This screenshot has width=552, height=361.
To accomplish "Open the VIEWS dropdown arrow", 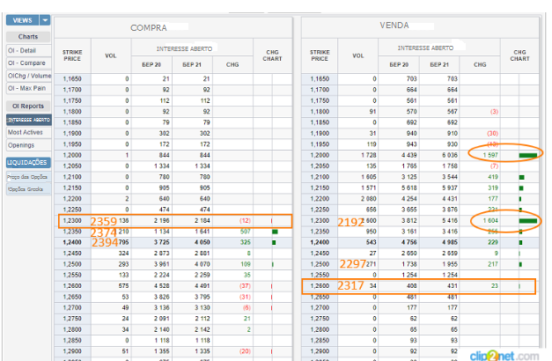I will (45, 19).
